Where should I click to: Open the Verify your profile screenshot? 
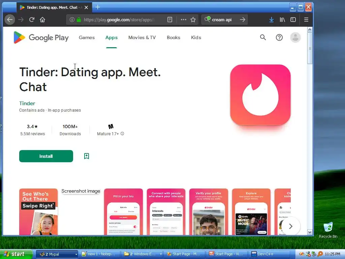pos(209,212)
